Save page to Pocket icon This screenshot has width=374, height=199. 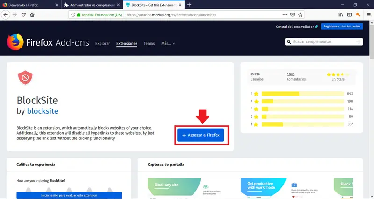(x=293, y=15)
